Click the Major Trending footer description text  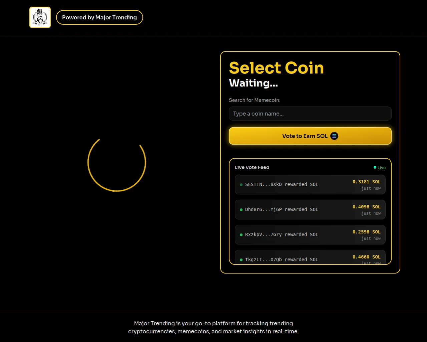pos(213,327)
